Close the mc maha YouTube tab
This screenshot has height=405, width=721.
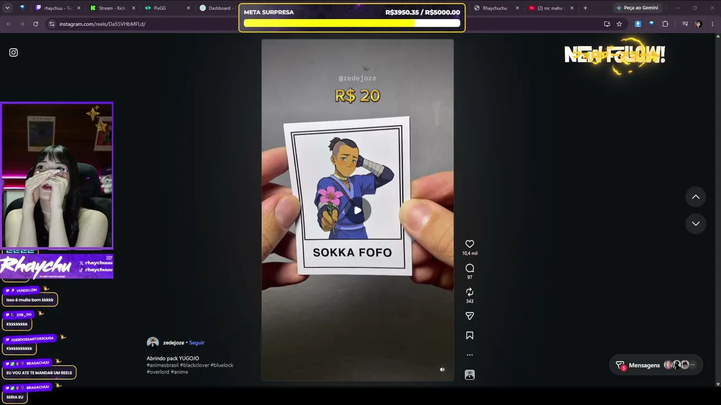pos(572,8)
